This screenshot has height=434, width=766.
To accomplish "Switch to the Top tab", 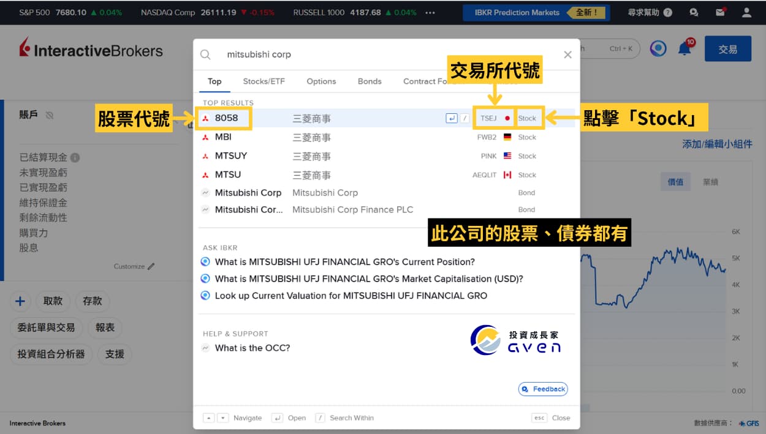I will coord(214,81).
